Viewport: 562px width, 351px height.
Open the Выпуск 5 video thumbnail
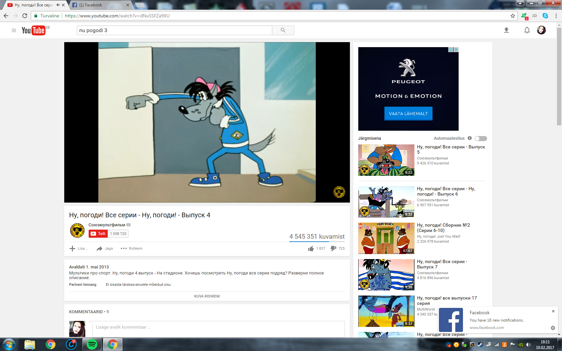(386, 160)
